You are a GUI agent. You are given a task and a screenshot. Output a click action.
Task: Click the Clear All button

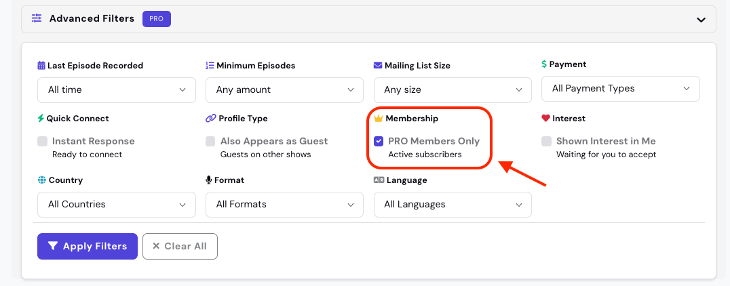click(x=180, y=246)
